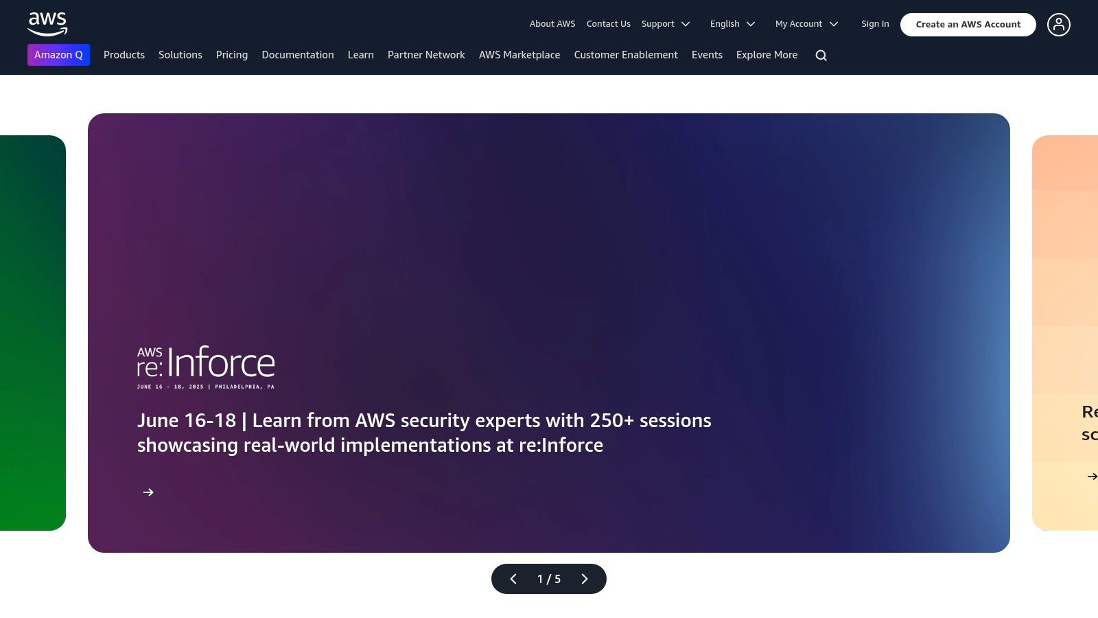The height and width of the screenshot is (618, 1098).
Task: Visit AWS Marketplace
Action: (519, 55)
